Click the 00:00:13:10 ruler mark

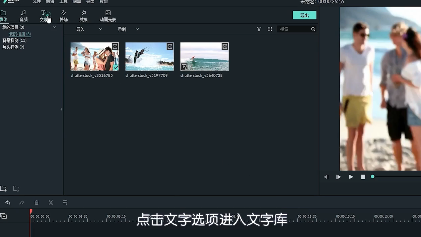pyautogui.click(x=345, y=216)
